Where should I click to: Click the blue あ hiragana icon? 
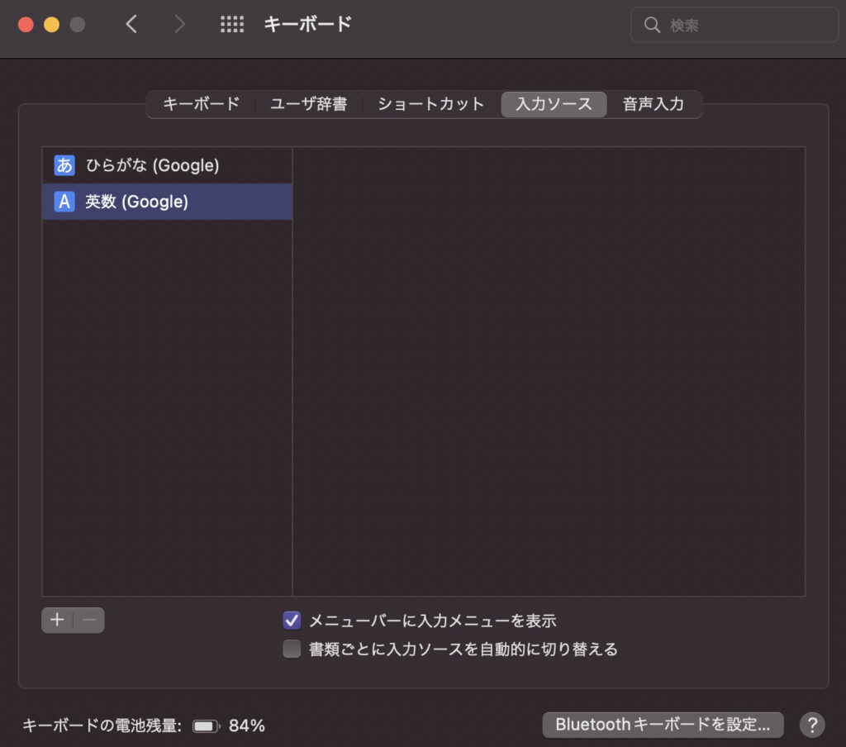tap(64, 165)
